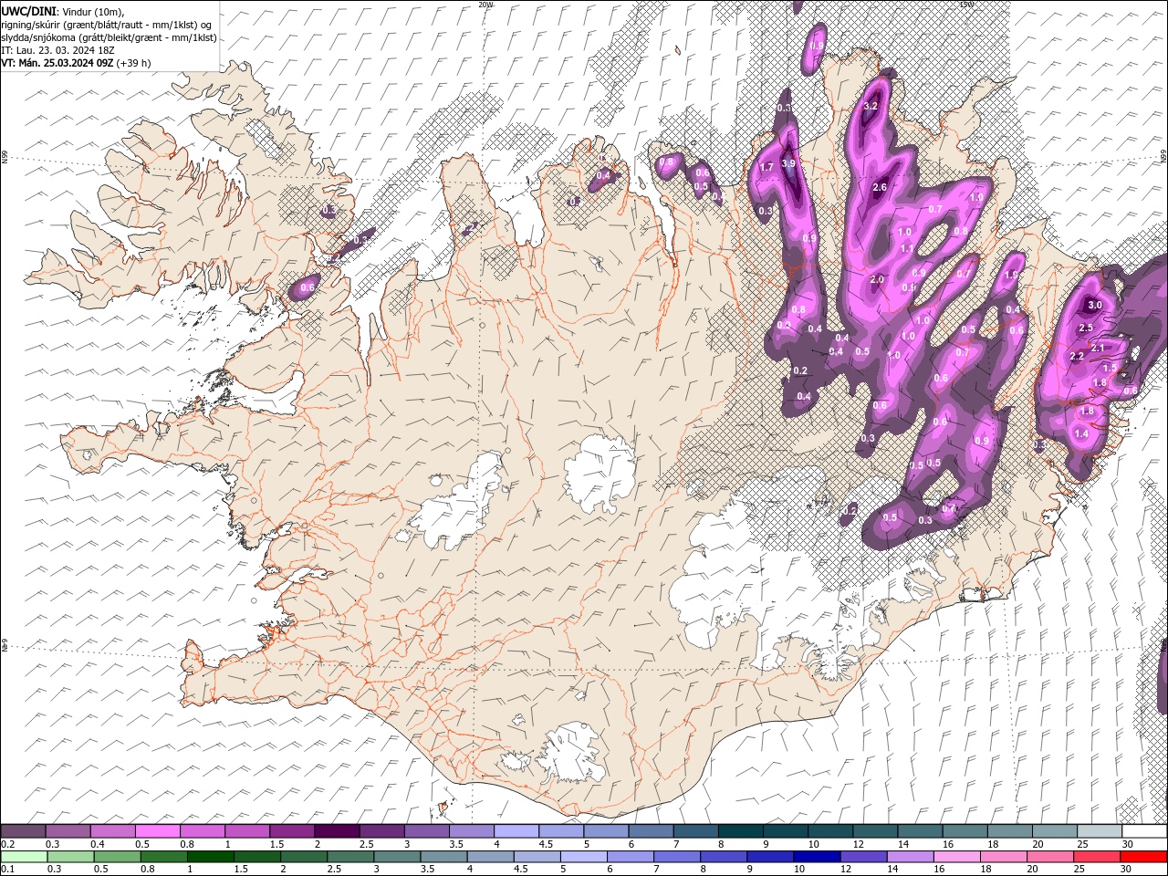Click the 'rigning/skúrir' legend description line
The image size is (1168, 876).
pos(107,24)
